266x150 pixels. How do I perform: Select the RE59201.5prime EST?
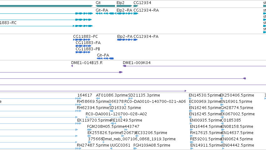[x=206, y=139]
